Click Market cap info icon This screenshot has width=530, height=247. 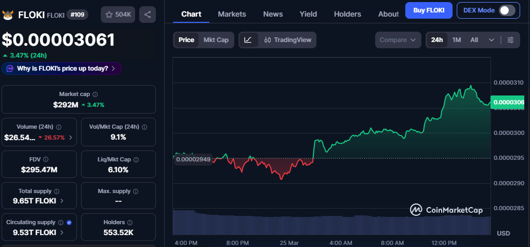95,94
